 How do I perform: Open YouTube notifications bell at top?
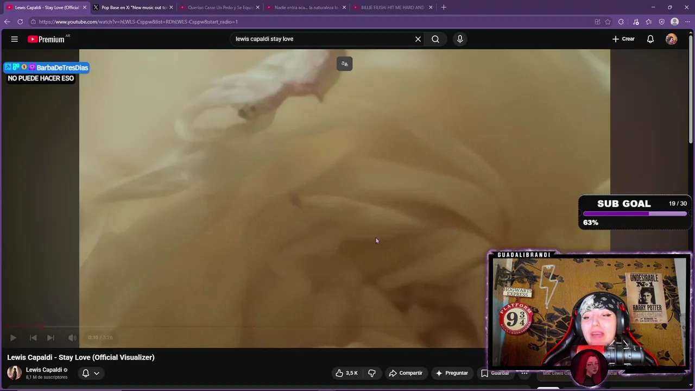650,39
